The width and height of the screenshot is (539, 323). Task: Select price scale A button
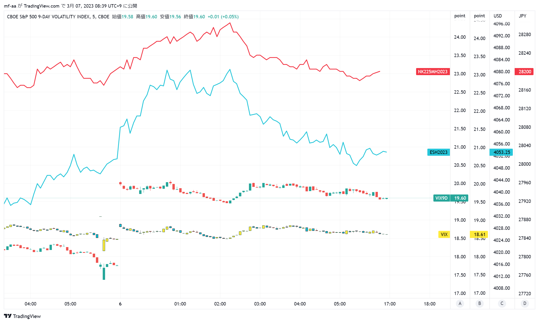pyautogui.click(x=460, y=303)
